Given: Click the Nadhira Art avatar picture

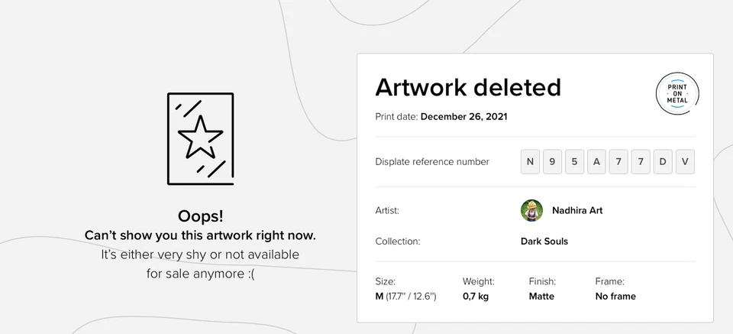Looking at the screenshot, I should tap(531, 210).
